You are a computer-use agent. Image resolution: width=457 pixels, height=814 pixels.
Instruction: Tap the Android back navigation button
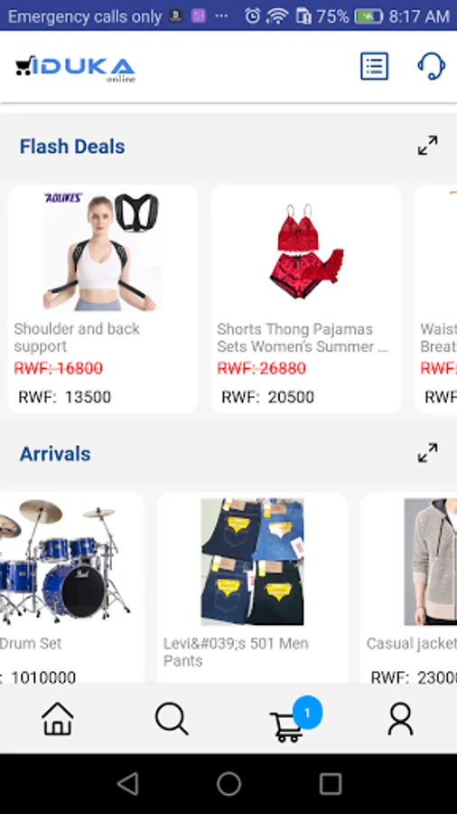[127, 783]
